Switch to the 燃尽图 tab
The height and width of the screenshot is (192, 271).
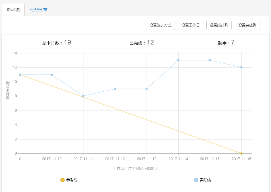(x=13, y=10)
